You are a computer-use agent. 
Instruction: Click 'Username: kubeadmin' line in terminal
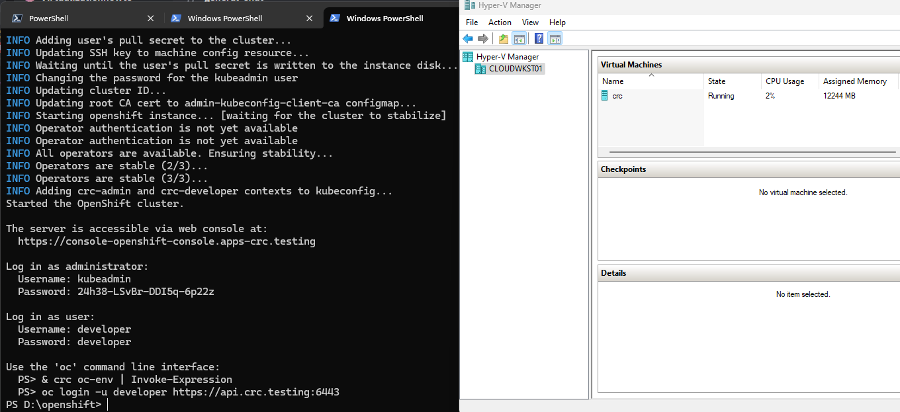[x=74, y=279]
